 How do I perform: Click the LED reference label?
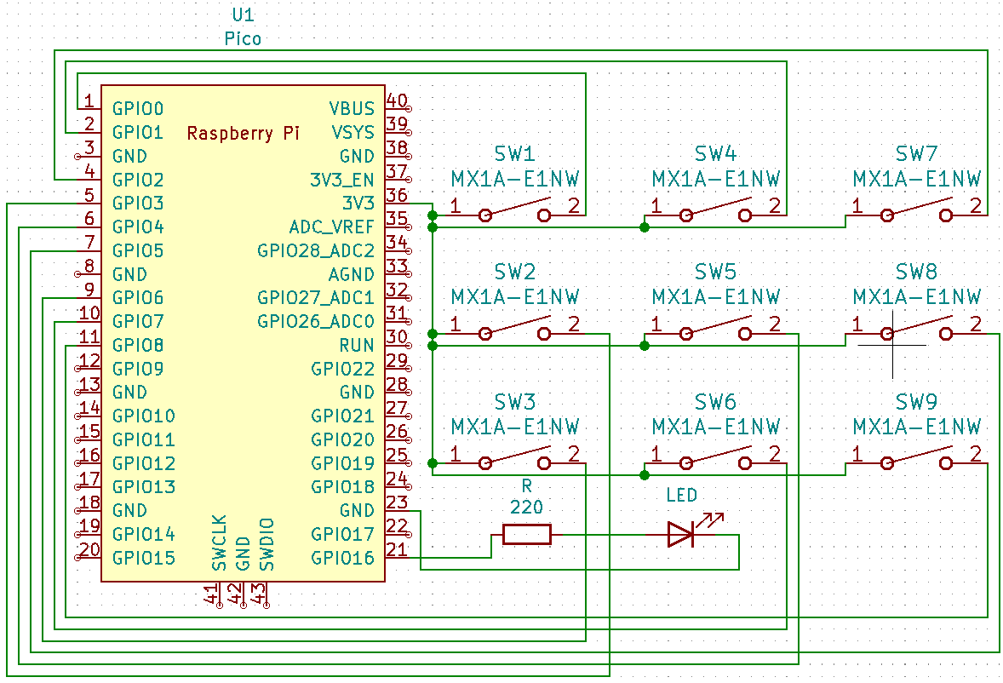coord(681,495)
